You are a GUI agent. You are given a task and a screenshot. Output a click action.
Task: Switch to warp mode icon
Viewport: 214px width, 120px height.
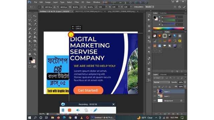tap(175, 7)
